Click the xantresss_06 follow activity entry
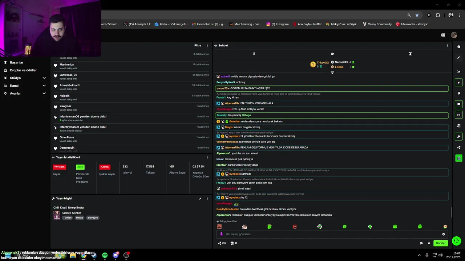This screenshot has width=465, height=261. (131, 76)
